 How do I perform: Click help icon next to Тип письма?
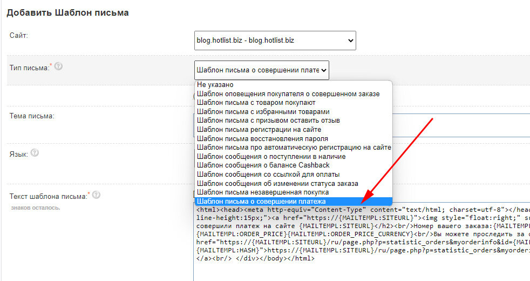pos(58,66)
